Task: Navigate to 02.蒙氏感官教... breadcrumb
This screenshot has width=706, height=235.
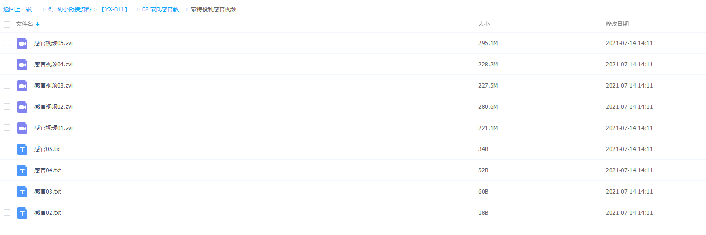Action: [x=162, y=9]
